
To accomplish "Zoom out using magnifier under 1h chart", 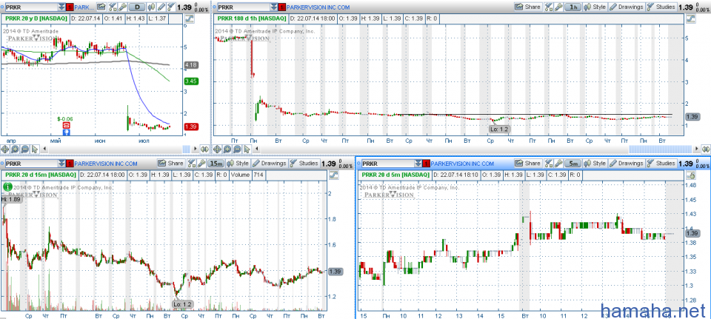I will (237, 148).
